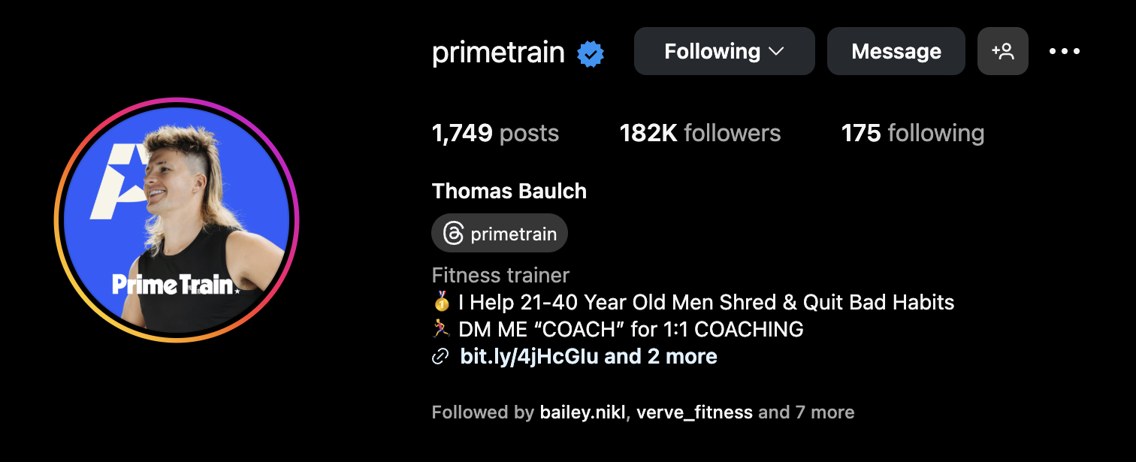Expand the Following dropdown chevron

tap(776, 51)
